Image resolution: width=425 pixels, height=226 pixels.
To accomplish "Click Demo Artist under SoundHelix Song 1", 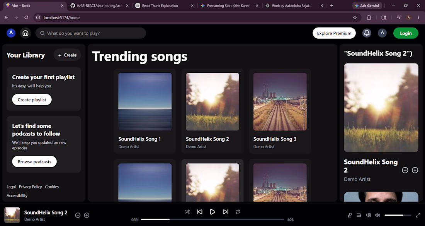I will (x=129, y=147).
